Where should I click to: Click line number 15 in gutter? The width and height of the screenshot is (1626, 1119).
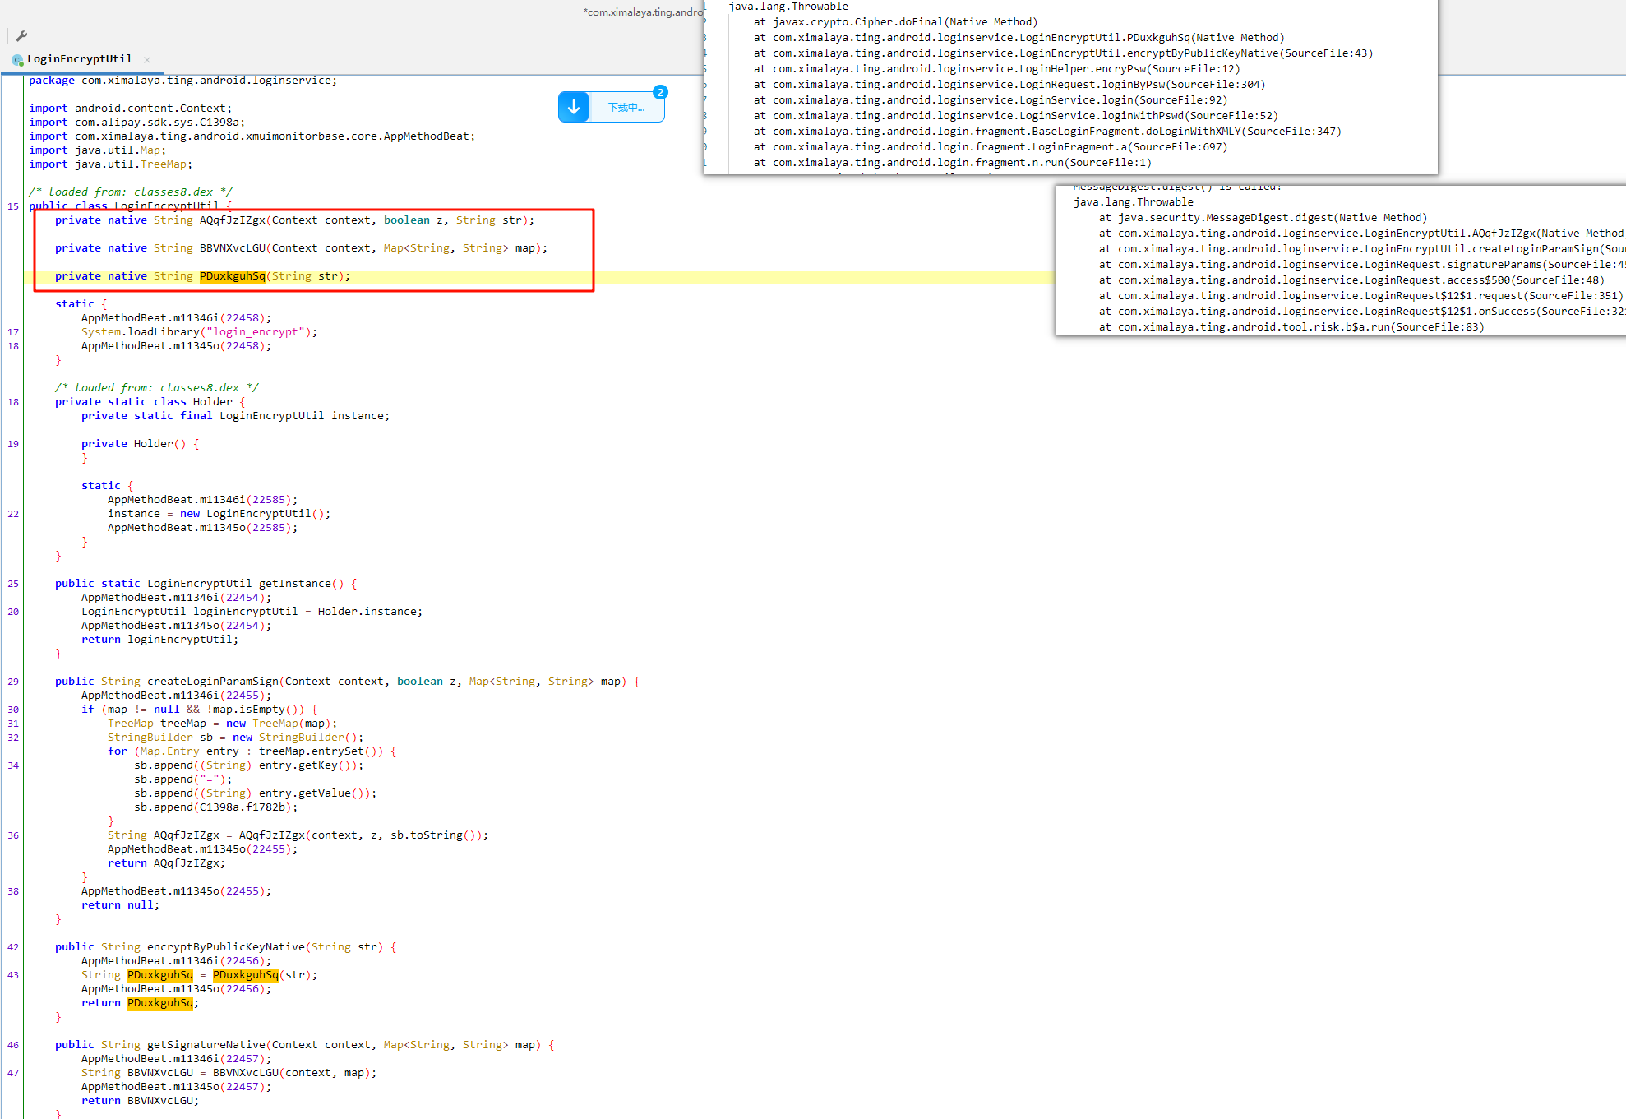tap(13, 206)
